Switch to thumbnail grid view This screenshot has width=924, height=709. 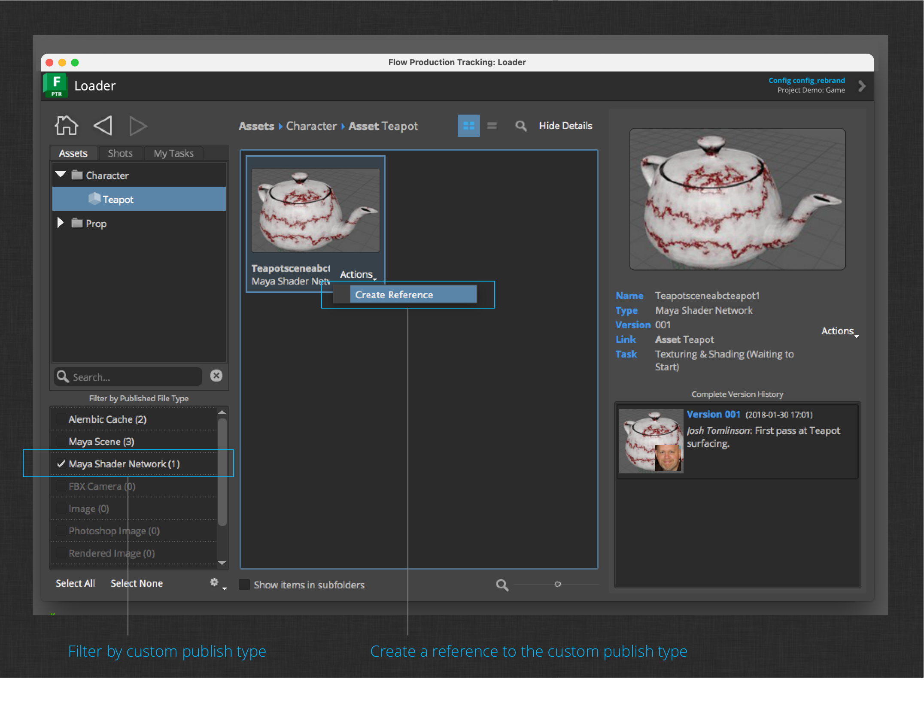(x=468, y=126)
